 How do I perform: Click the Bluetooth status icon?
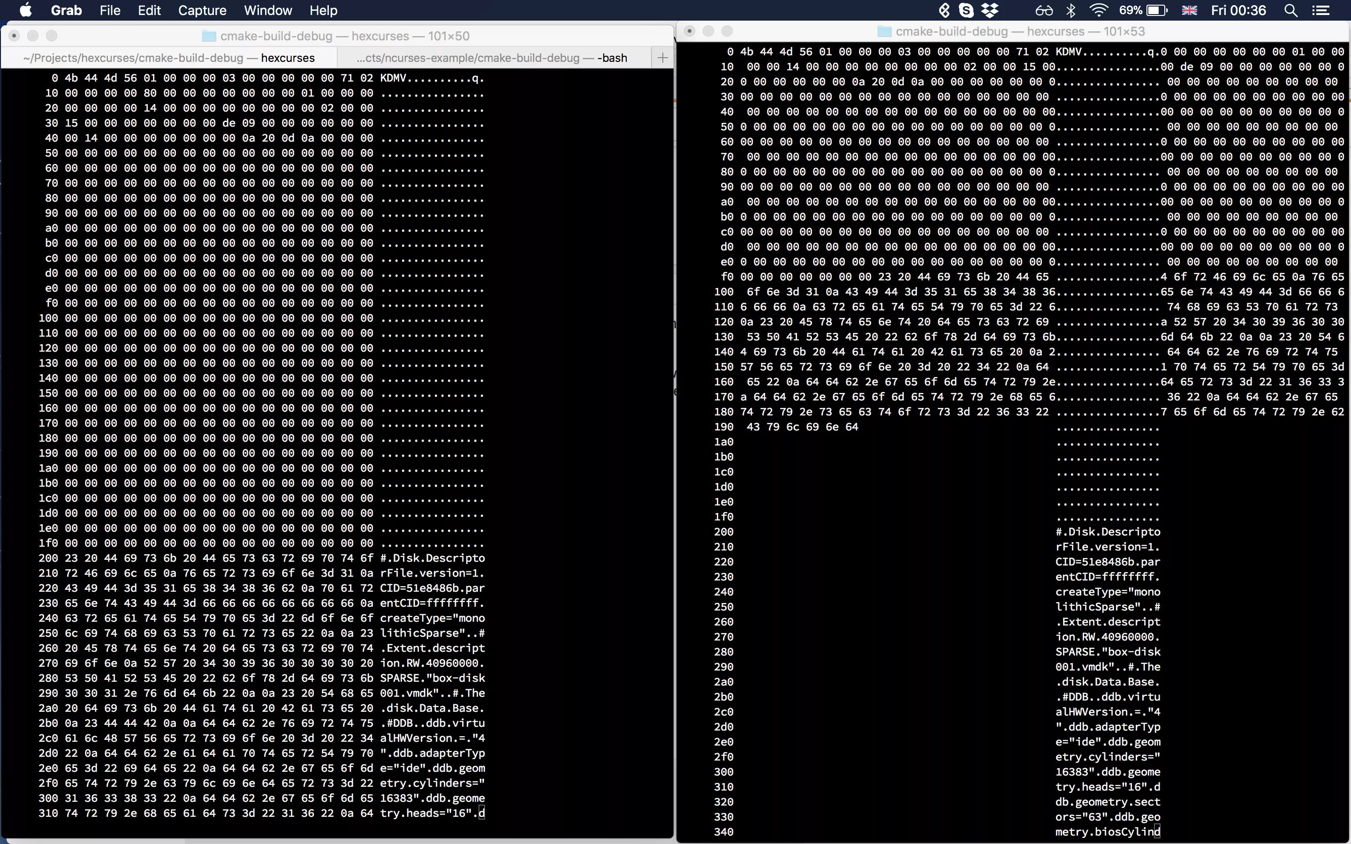(1071, 10)
